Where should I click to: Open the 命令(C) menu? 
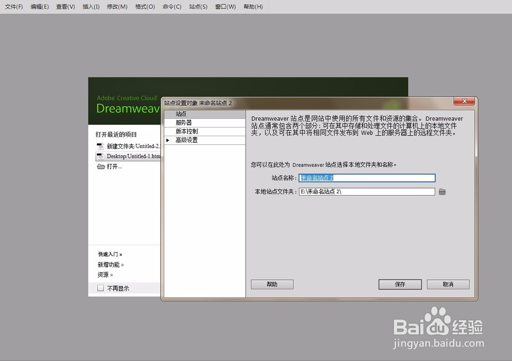[x=172, y=7]
